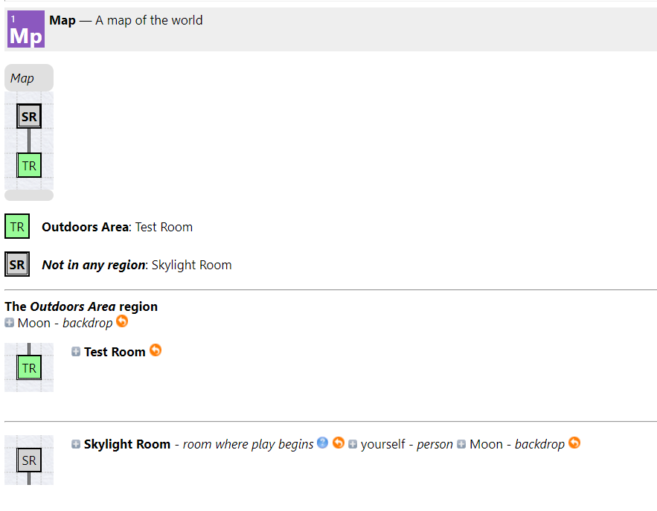Expand the yourself person entry

tap(353, 444)
